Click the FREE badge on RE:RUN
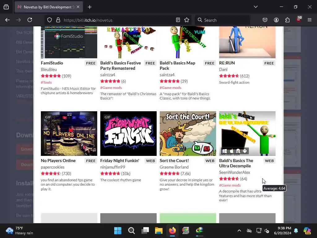317x238 pixels. [269, 63]
